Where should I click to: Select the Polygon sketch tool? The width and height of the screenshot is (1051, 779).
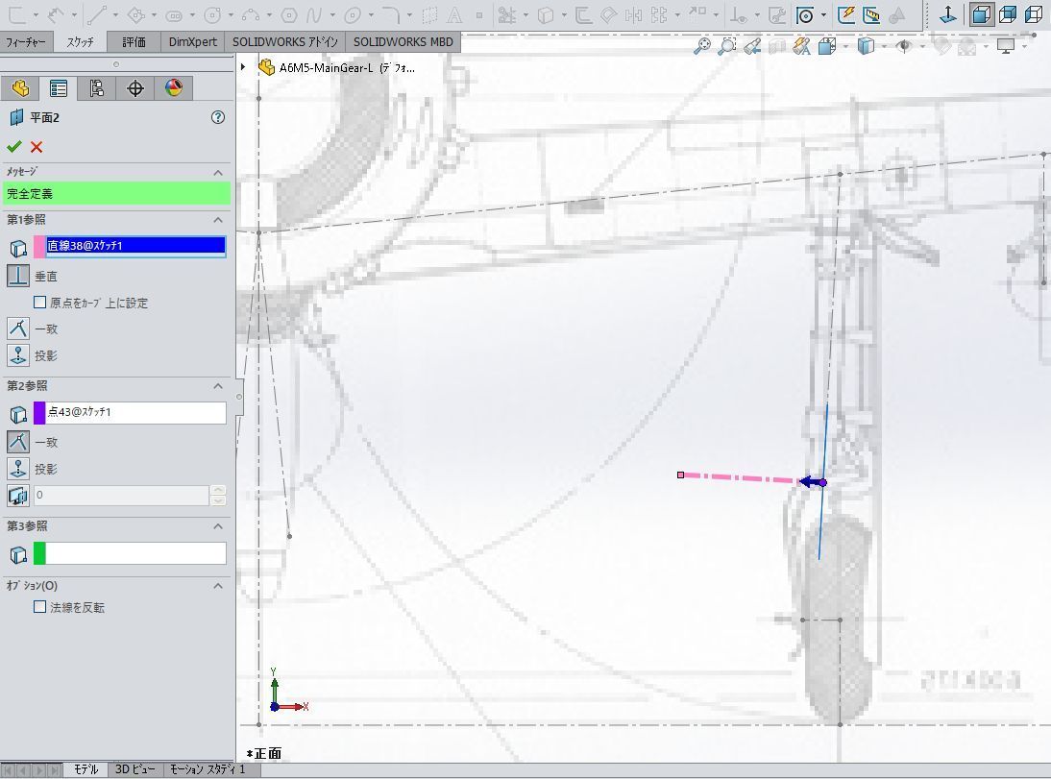(289, 14)
